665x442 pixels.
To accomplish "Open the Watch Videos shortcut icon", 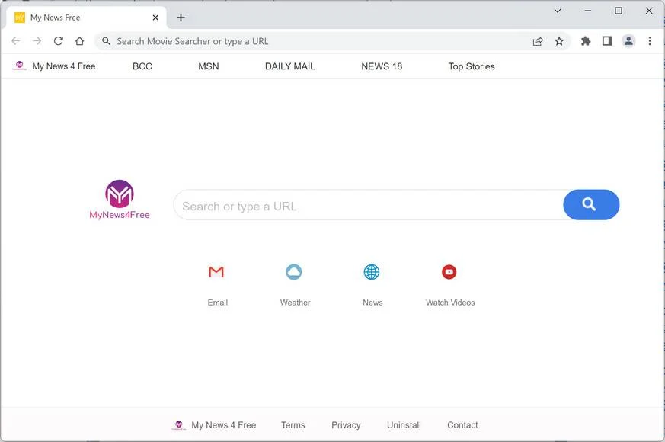I will click(449, 272).
